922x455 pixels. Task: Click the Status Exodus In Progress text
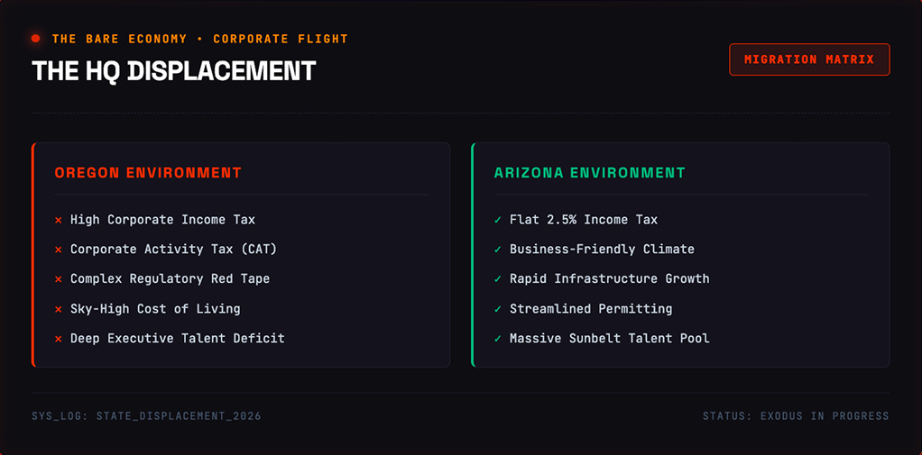797,416
